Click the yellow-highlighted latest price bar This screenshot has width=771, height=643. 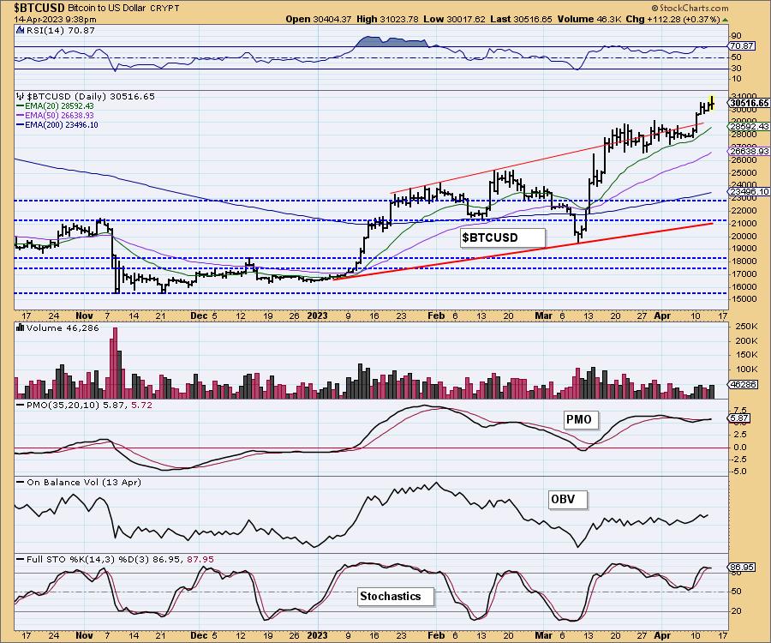coord(712,103)
